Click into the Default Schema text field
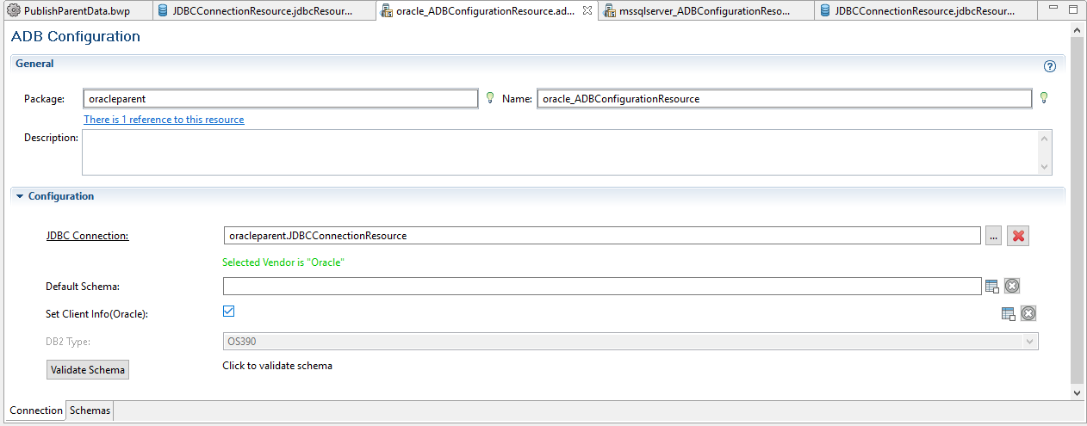This screenshot has width=1087, height=426. (x=601, y=287)
